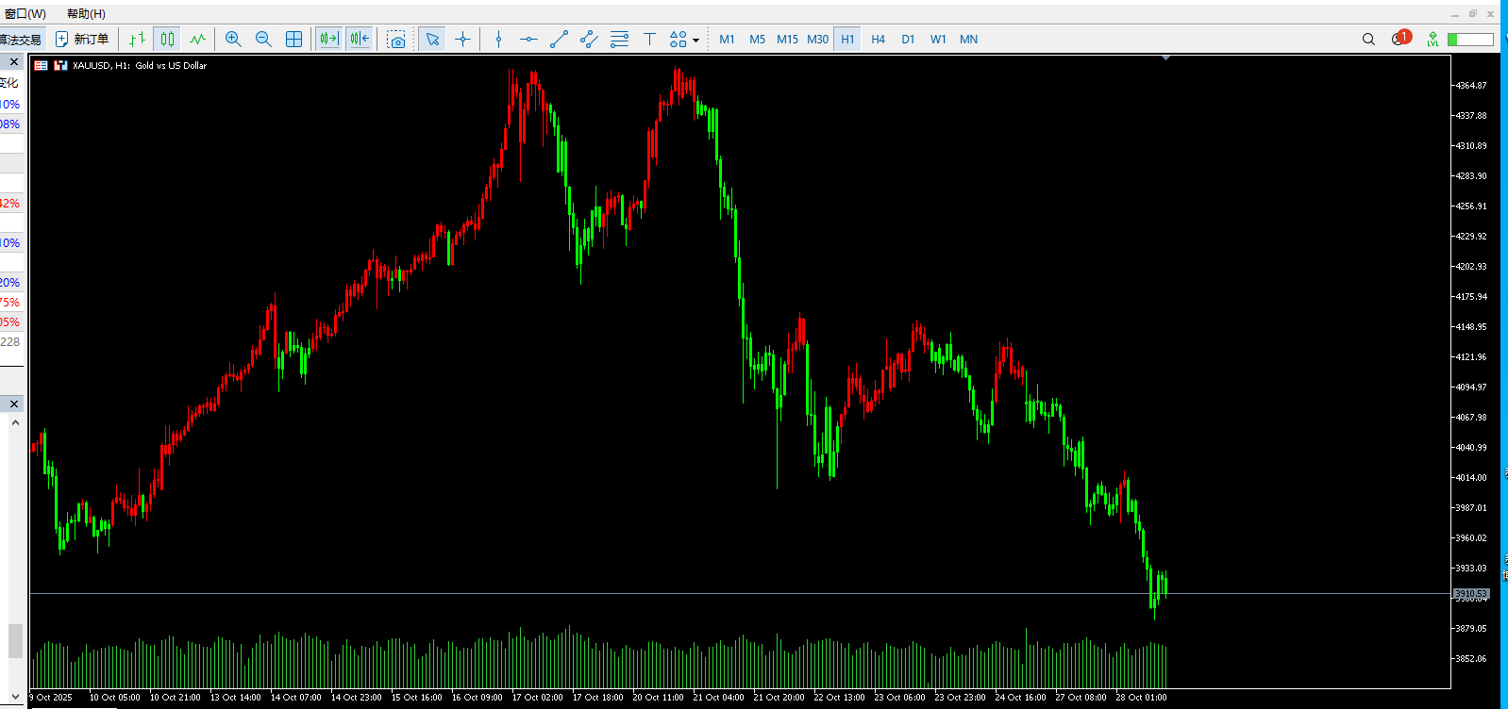The height and width of the screenshot is (709, 1508).
Task: Close the lower left side panel
Action: pyautogui.click(x=14, y=404)
